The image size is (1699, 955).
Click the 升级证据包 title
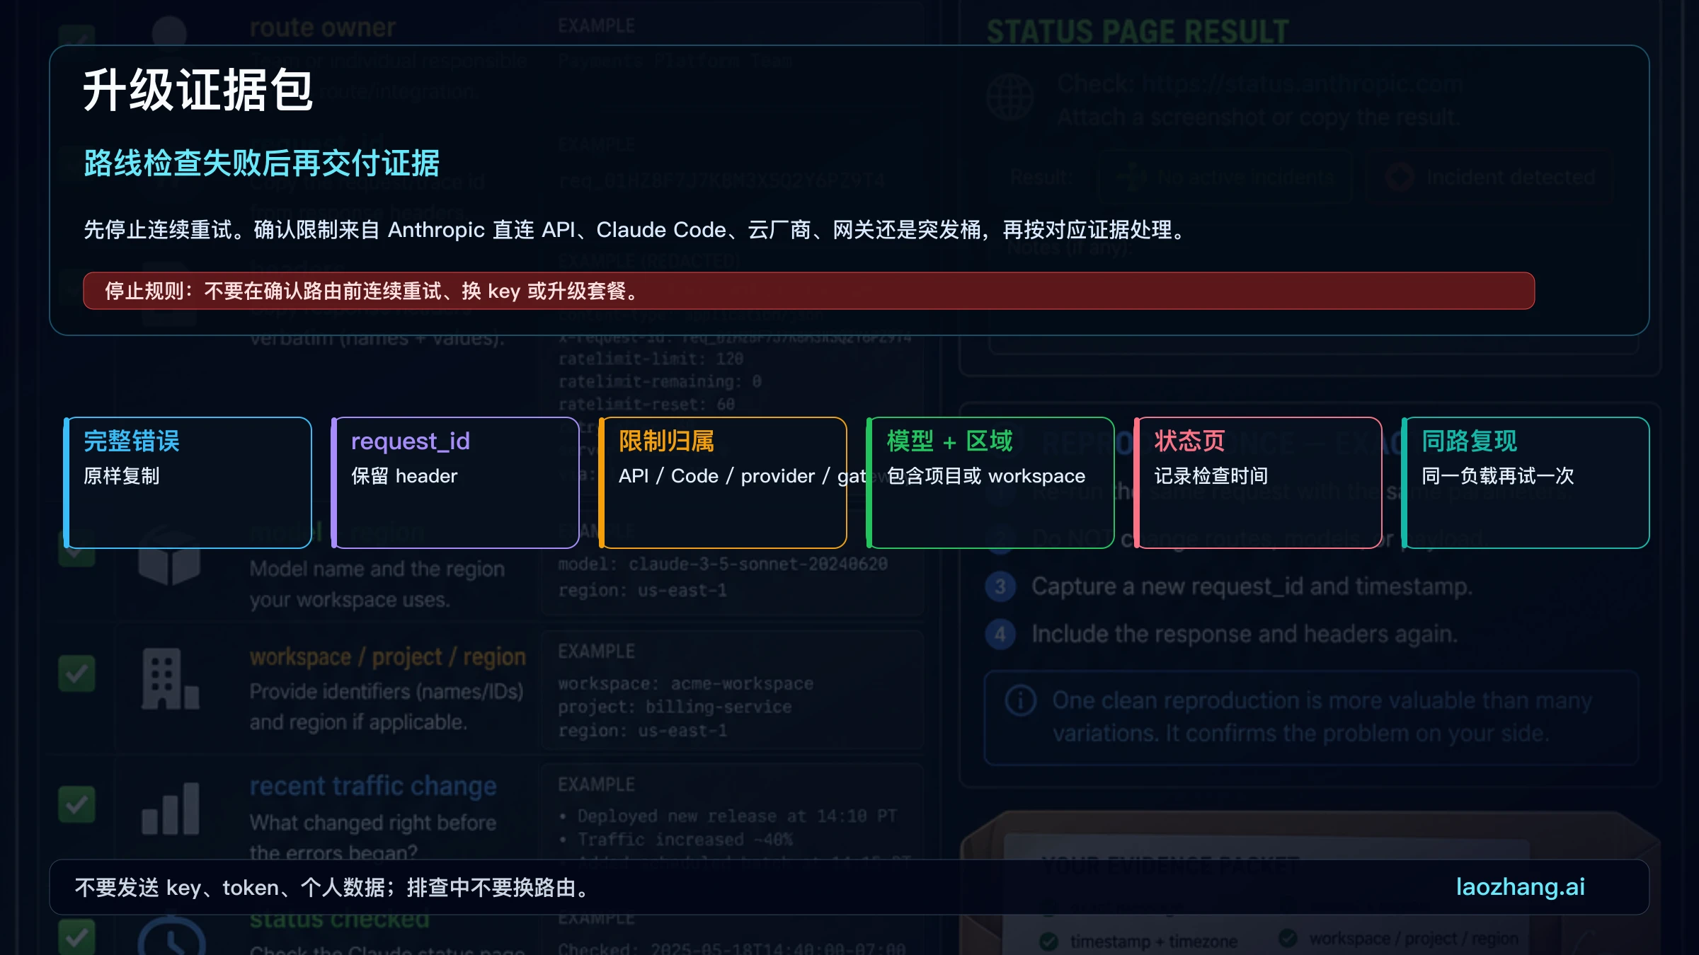pos(198,91)
